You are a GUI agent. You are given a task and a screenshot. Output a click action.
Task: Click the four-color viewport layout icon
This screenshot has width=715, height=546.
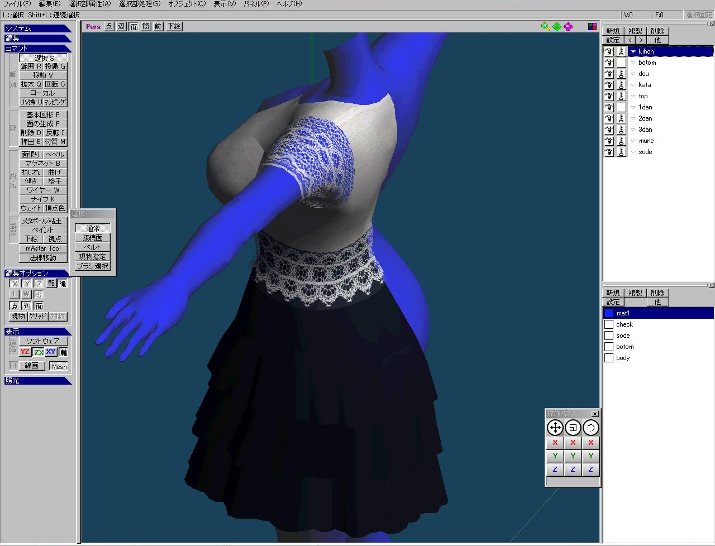[592, 27]
